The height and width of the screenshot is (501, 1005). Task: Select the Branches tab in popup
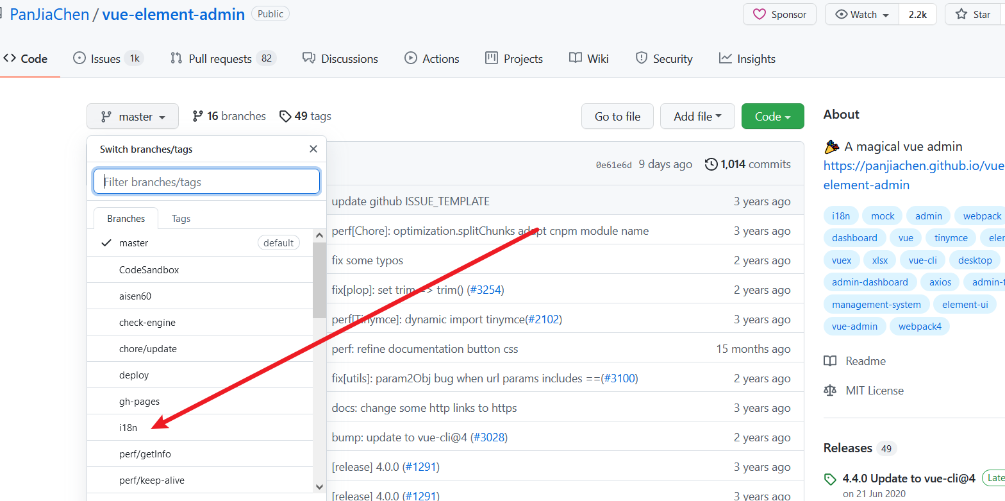point(126,219)
